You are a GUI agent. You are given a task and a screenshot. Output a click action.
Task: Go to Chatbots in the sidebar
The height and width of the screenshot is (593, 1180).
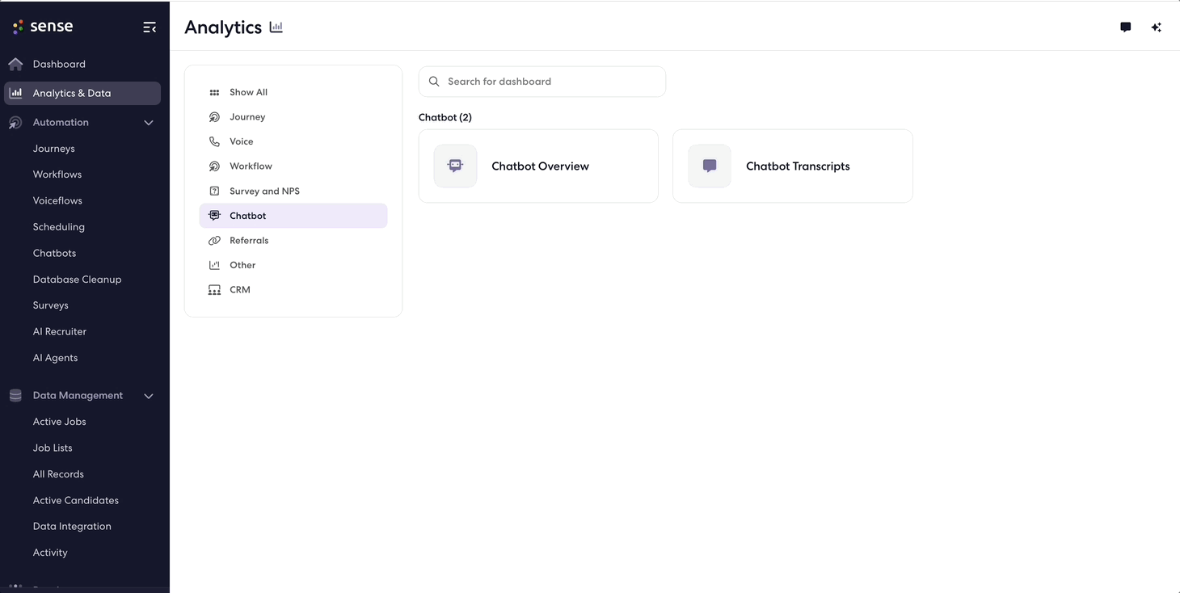(x=54, y=253)
